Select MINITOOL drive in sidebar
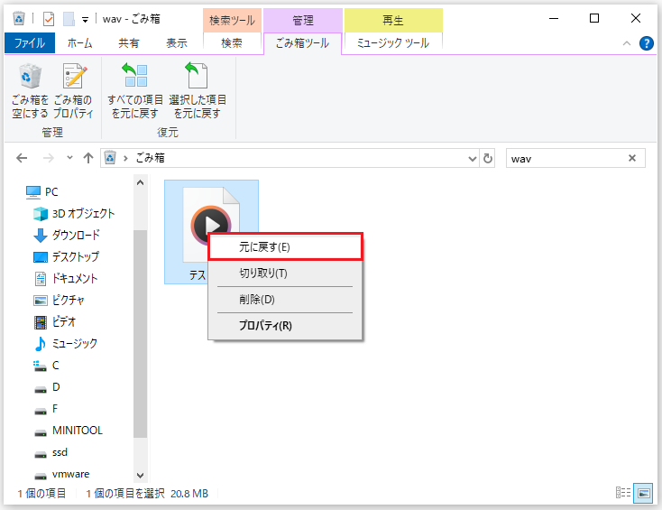 [69, 431]
